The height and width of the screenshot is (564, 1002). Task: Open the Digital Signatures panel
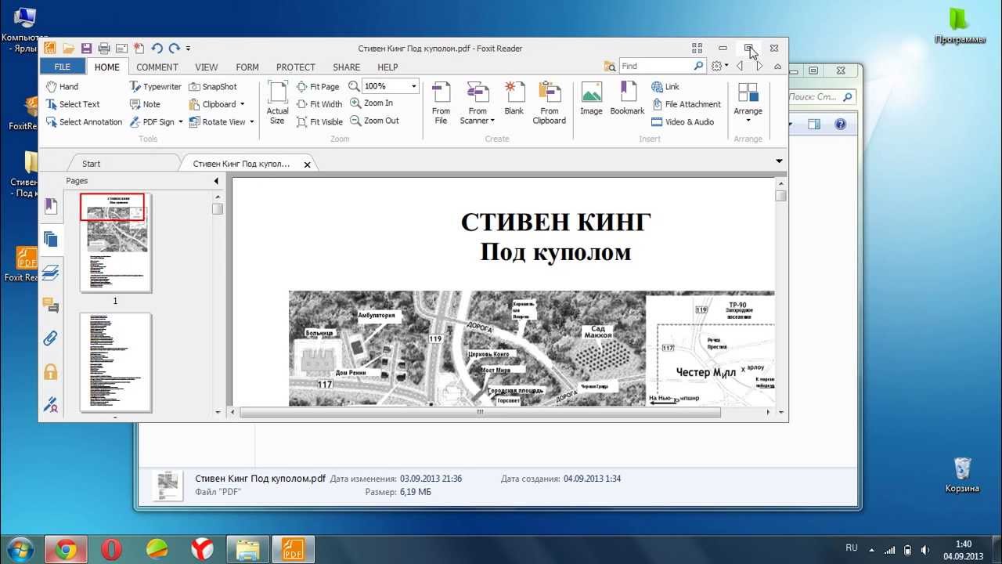pos(51,404)
